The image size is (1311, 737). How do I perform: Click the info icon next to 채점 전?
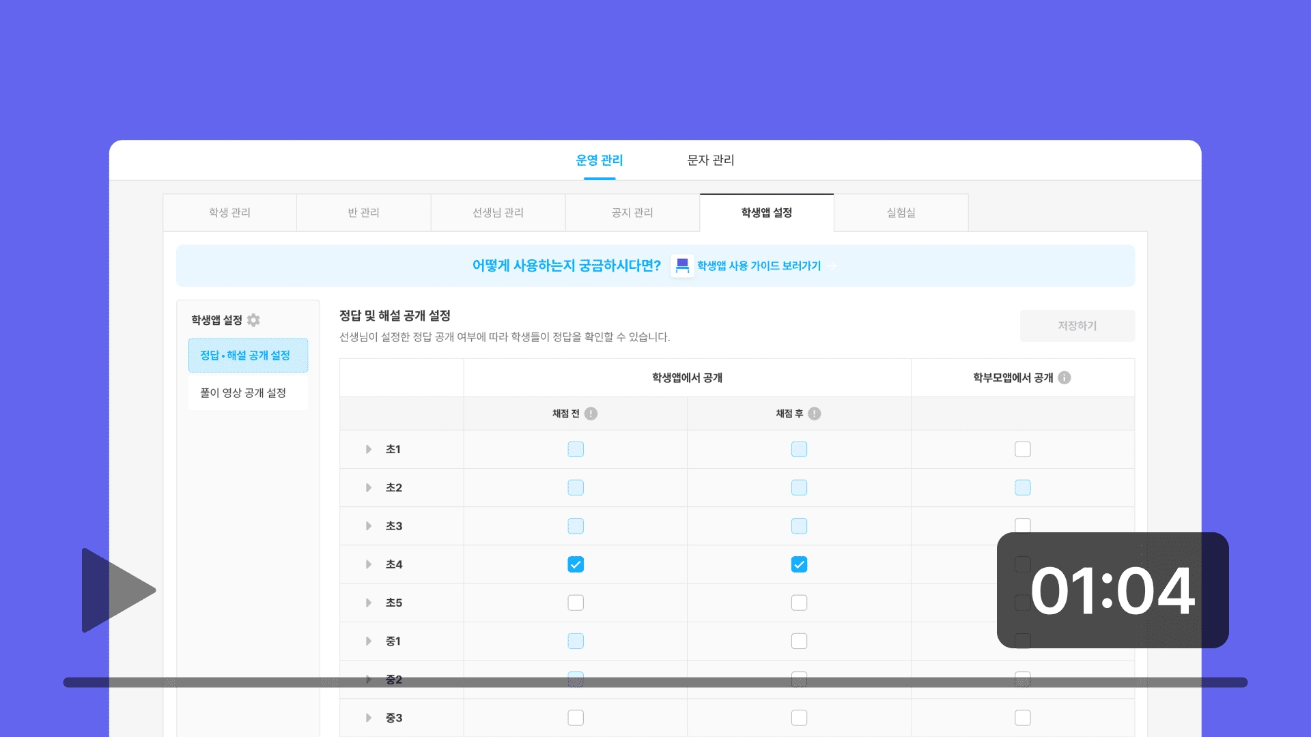pos(591,414)
